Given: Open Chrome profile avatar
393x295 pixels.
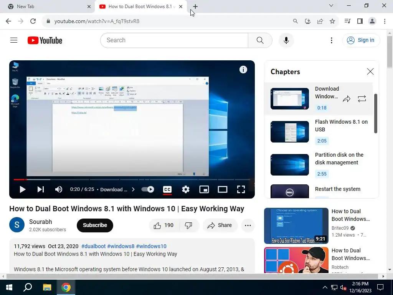Looking at the screenshot, I should [372, 21].
